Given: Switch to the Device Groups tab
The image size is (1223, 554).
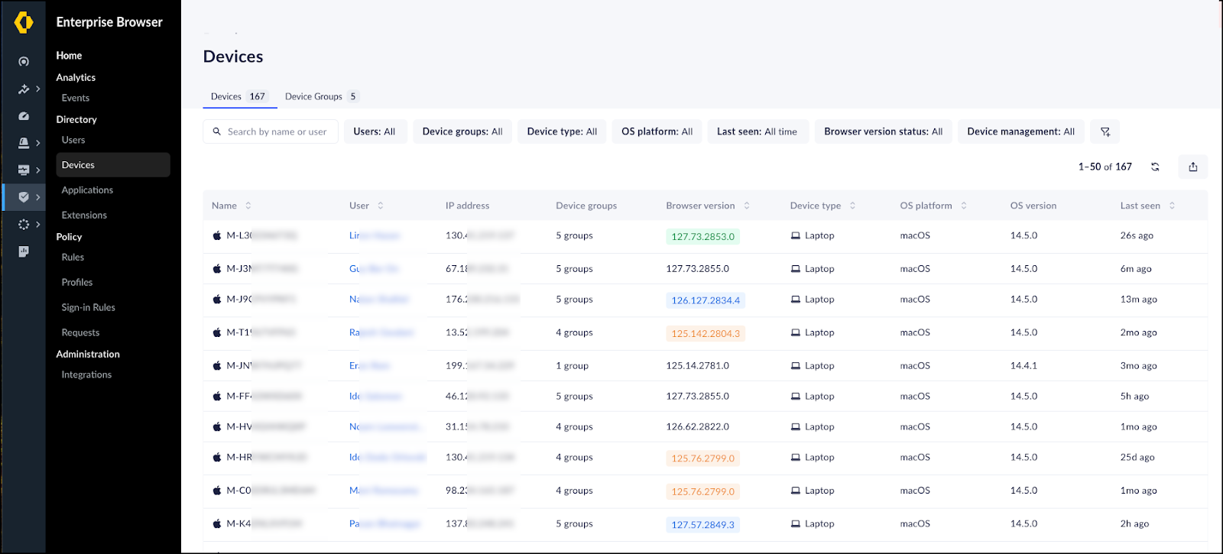Looking at the screenshot, I should click(320, 96).
